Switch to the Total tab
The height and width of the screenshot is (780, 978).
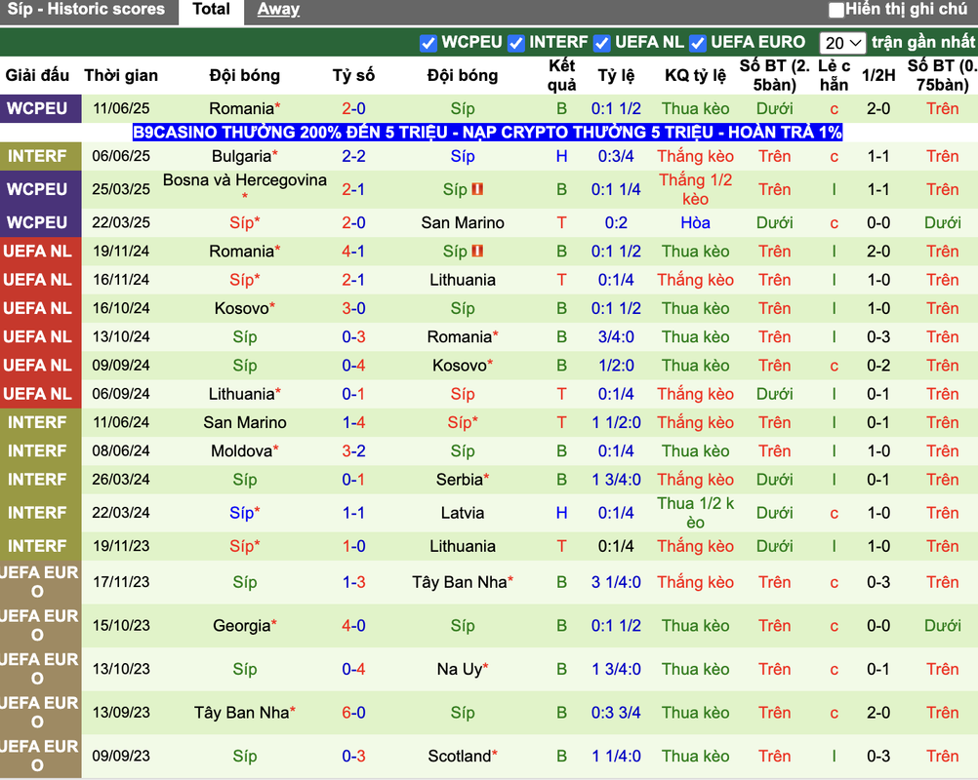tap(211, 10)
